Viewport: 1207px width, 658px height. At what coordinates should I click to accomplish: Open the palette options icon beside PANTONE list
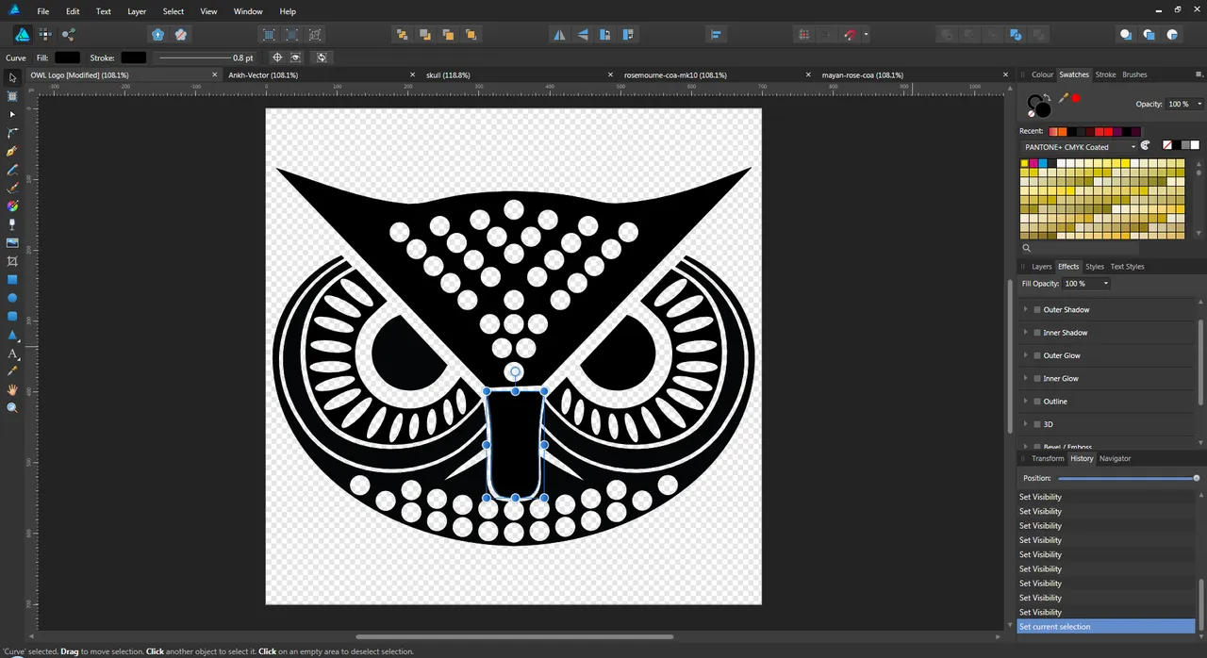point(1146,146)
